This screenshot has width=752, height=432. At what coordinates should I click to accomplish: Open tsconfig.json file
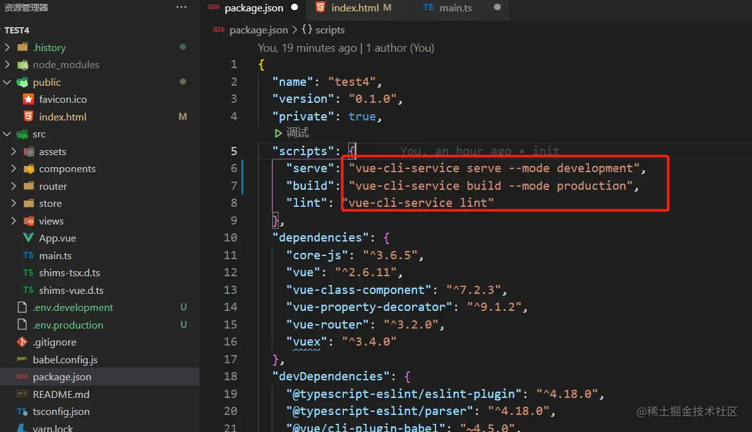100,411
